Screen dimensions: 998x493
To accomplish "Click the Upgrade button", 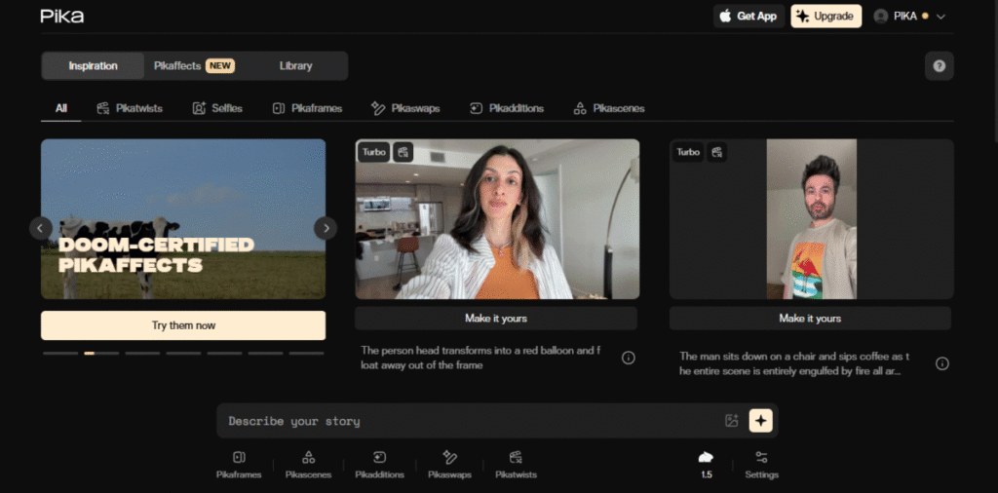I will (825, 16).
